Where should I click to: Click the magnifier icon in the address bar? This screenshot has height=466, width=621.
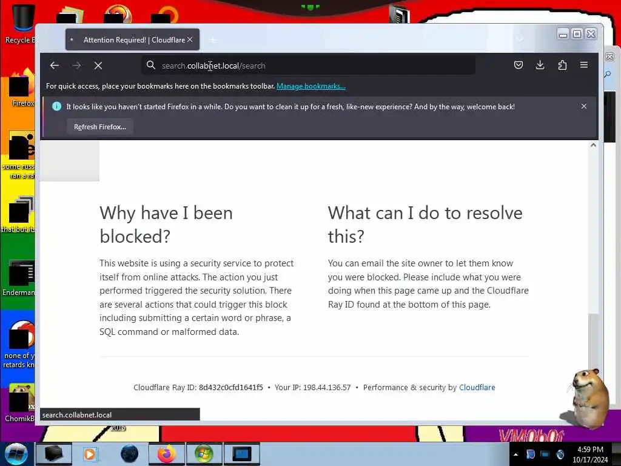pyautogui.click(x=151, y=65)
